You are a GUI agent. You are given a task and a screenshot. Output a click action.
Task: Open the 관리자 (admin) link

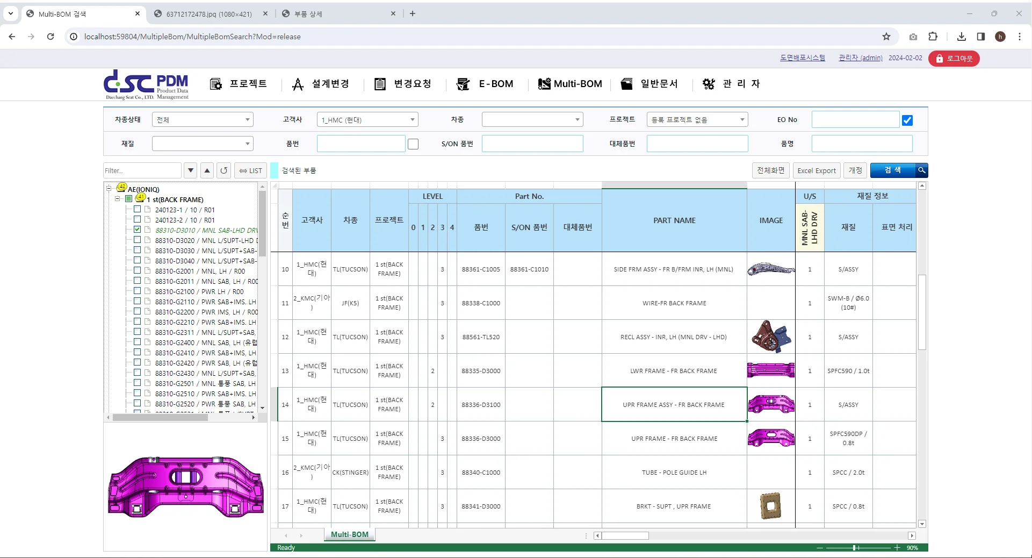(x=861, y=58)
